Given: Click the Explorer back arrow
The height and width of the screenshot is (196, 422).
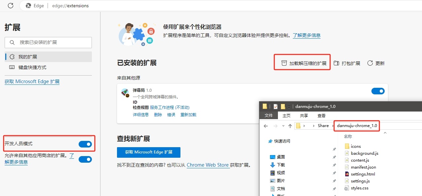Looking at the screenshot, I should [x=266, y=126].
